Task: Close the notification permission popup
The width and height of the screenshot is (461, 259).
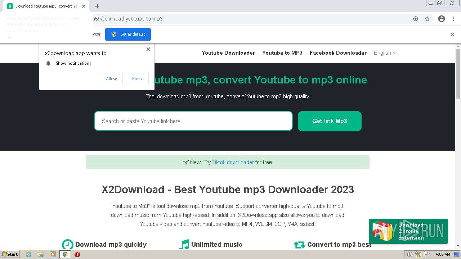Action: [x=148, y=49]
